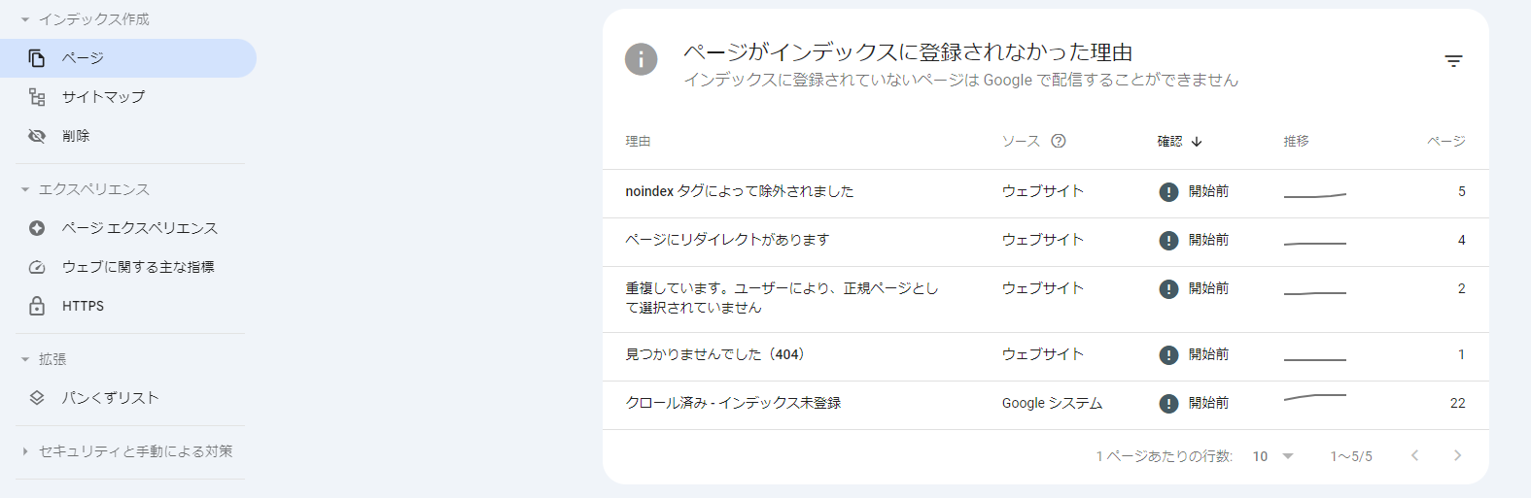The image size is (1531, 498).
Task: Select the HTTPS menu item
Action: pos(83,306)
